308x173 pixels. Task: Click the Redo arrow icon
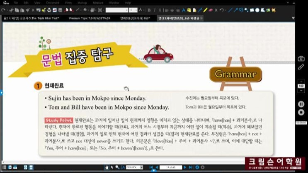tap(3, 10)
